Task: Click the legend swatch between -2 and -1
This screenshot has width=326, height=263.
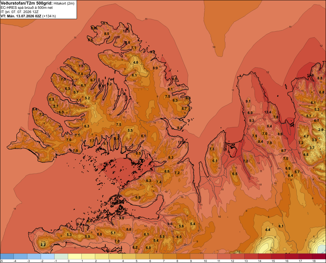Action: click(x=48, y=256)
